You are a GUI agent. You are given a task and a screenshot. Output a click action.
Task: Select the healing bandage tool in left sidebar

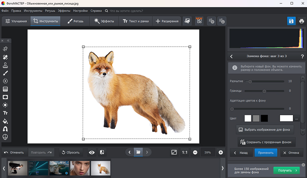click(5, 57)
